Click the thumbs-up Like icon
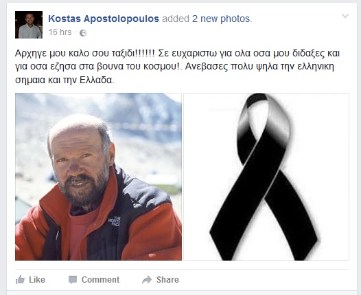This screenshot has width=361, height=295. point(20,280)
